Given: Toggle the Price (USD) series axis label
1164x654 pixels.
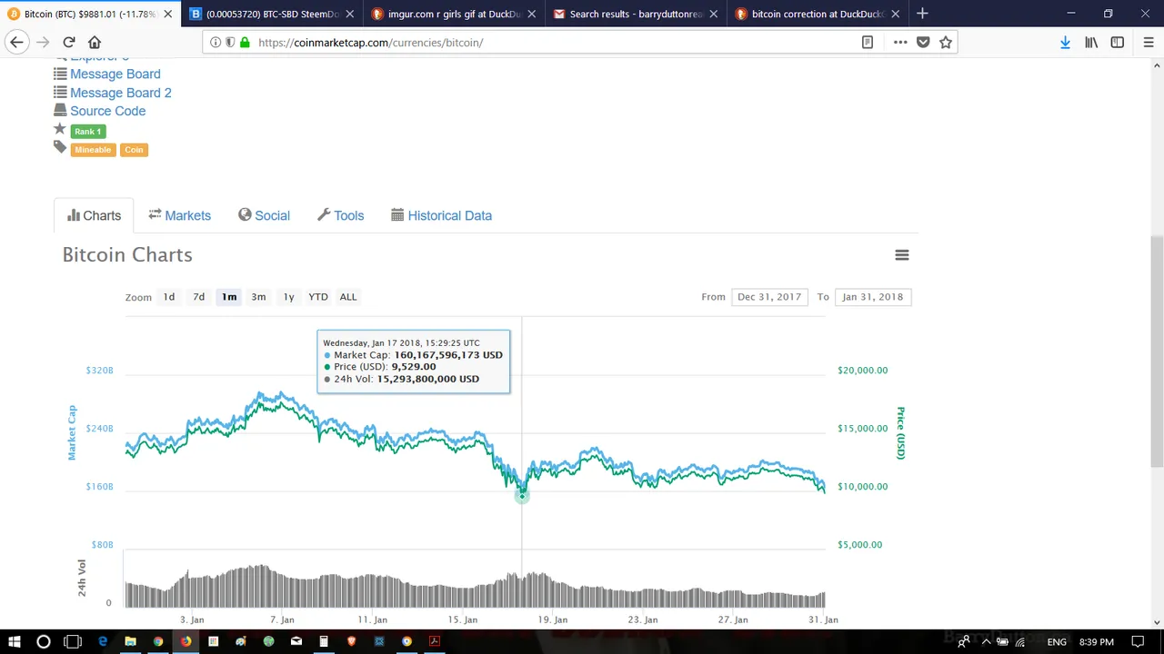Looking at the screenshot, I should 901,432.
